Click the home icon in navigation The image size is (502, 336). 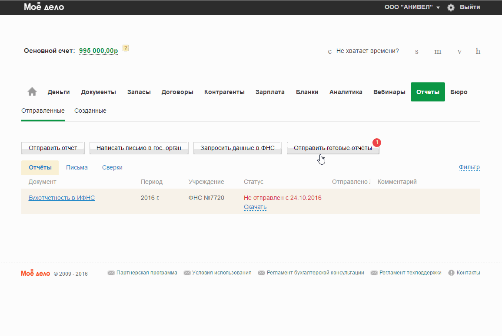pos(32,92)
